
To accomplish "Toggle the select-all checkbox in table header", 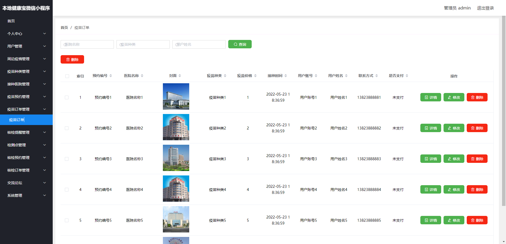I will 67,76.
